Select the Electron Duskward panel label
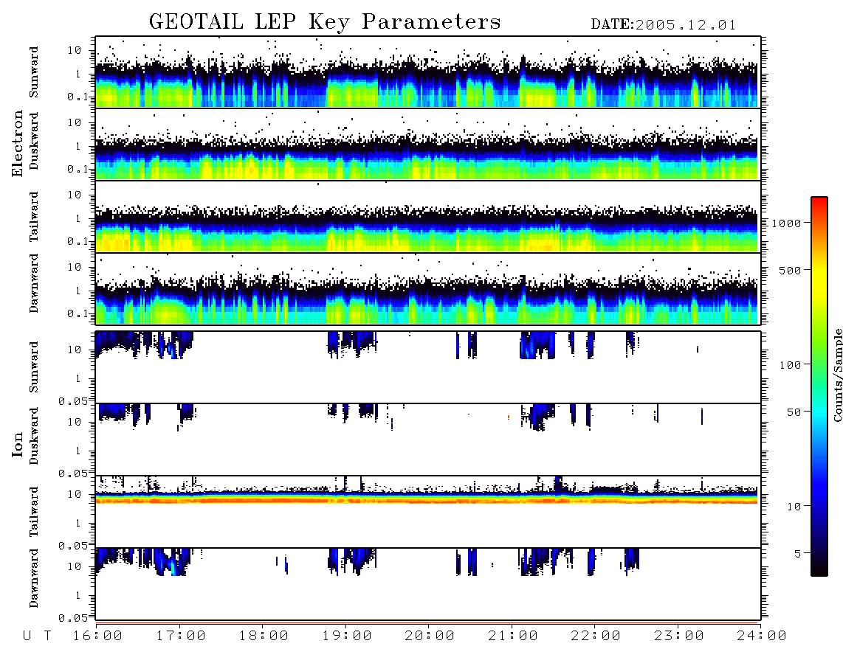The width and height of the screenshot is (843, 649). [x=34, y=141]
